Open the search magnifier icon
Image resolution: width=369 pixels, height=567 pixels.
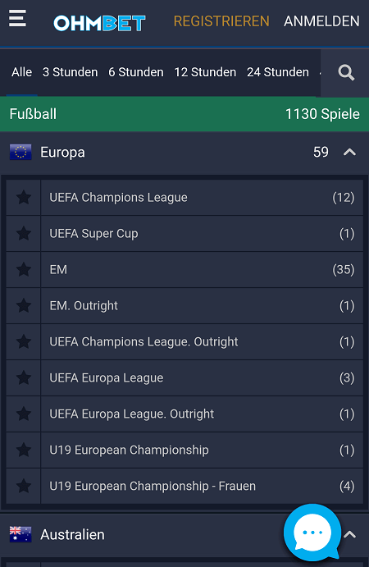[x=346, y=73]
